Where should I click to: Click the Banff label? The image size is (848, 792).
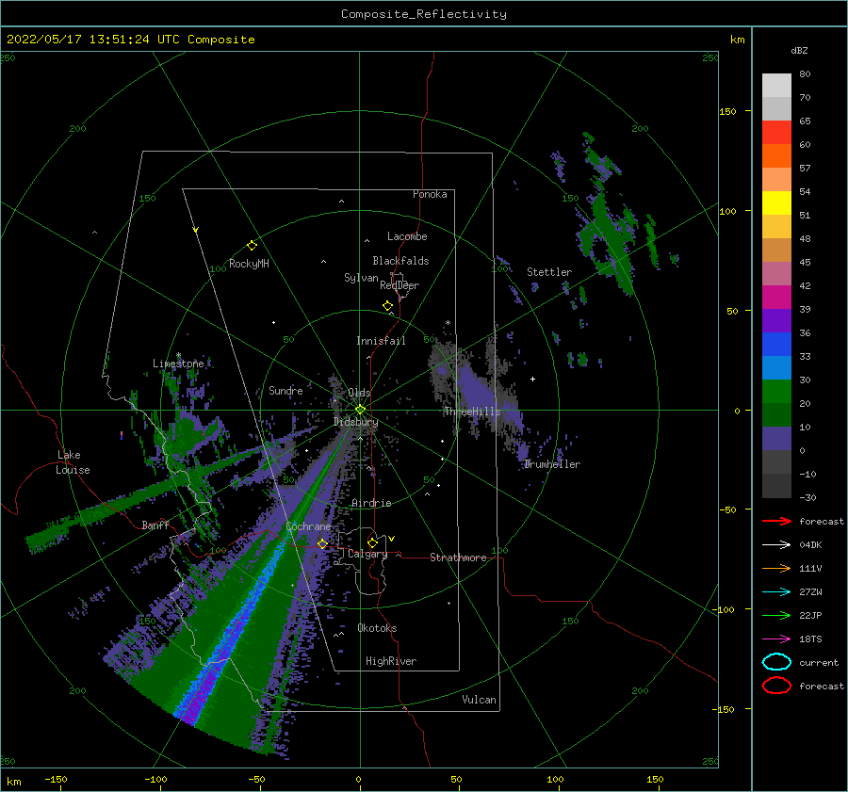point(155,525)
